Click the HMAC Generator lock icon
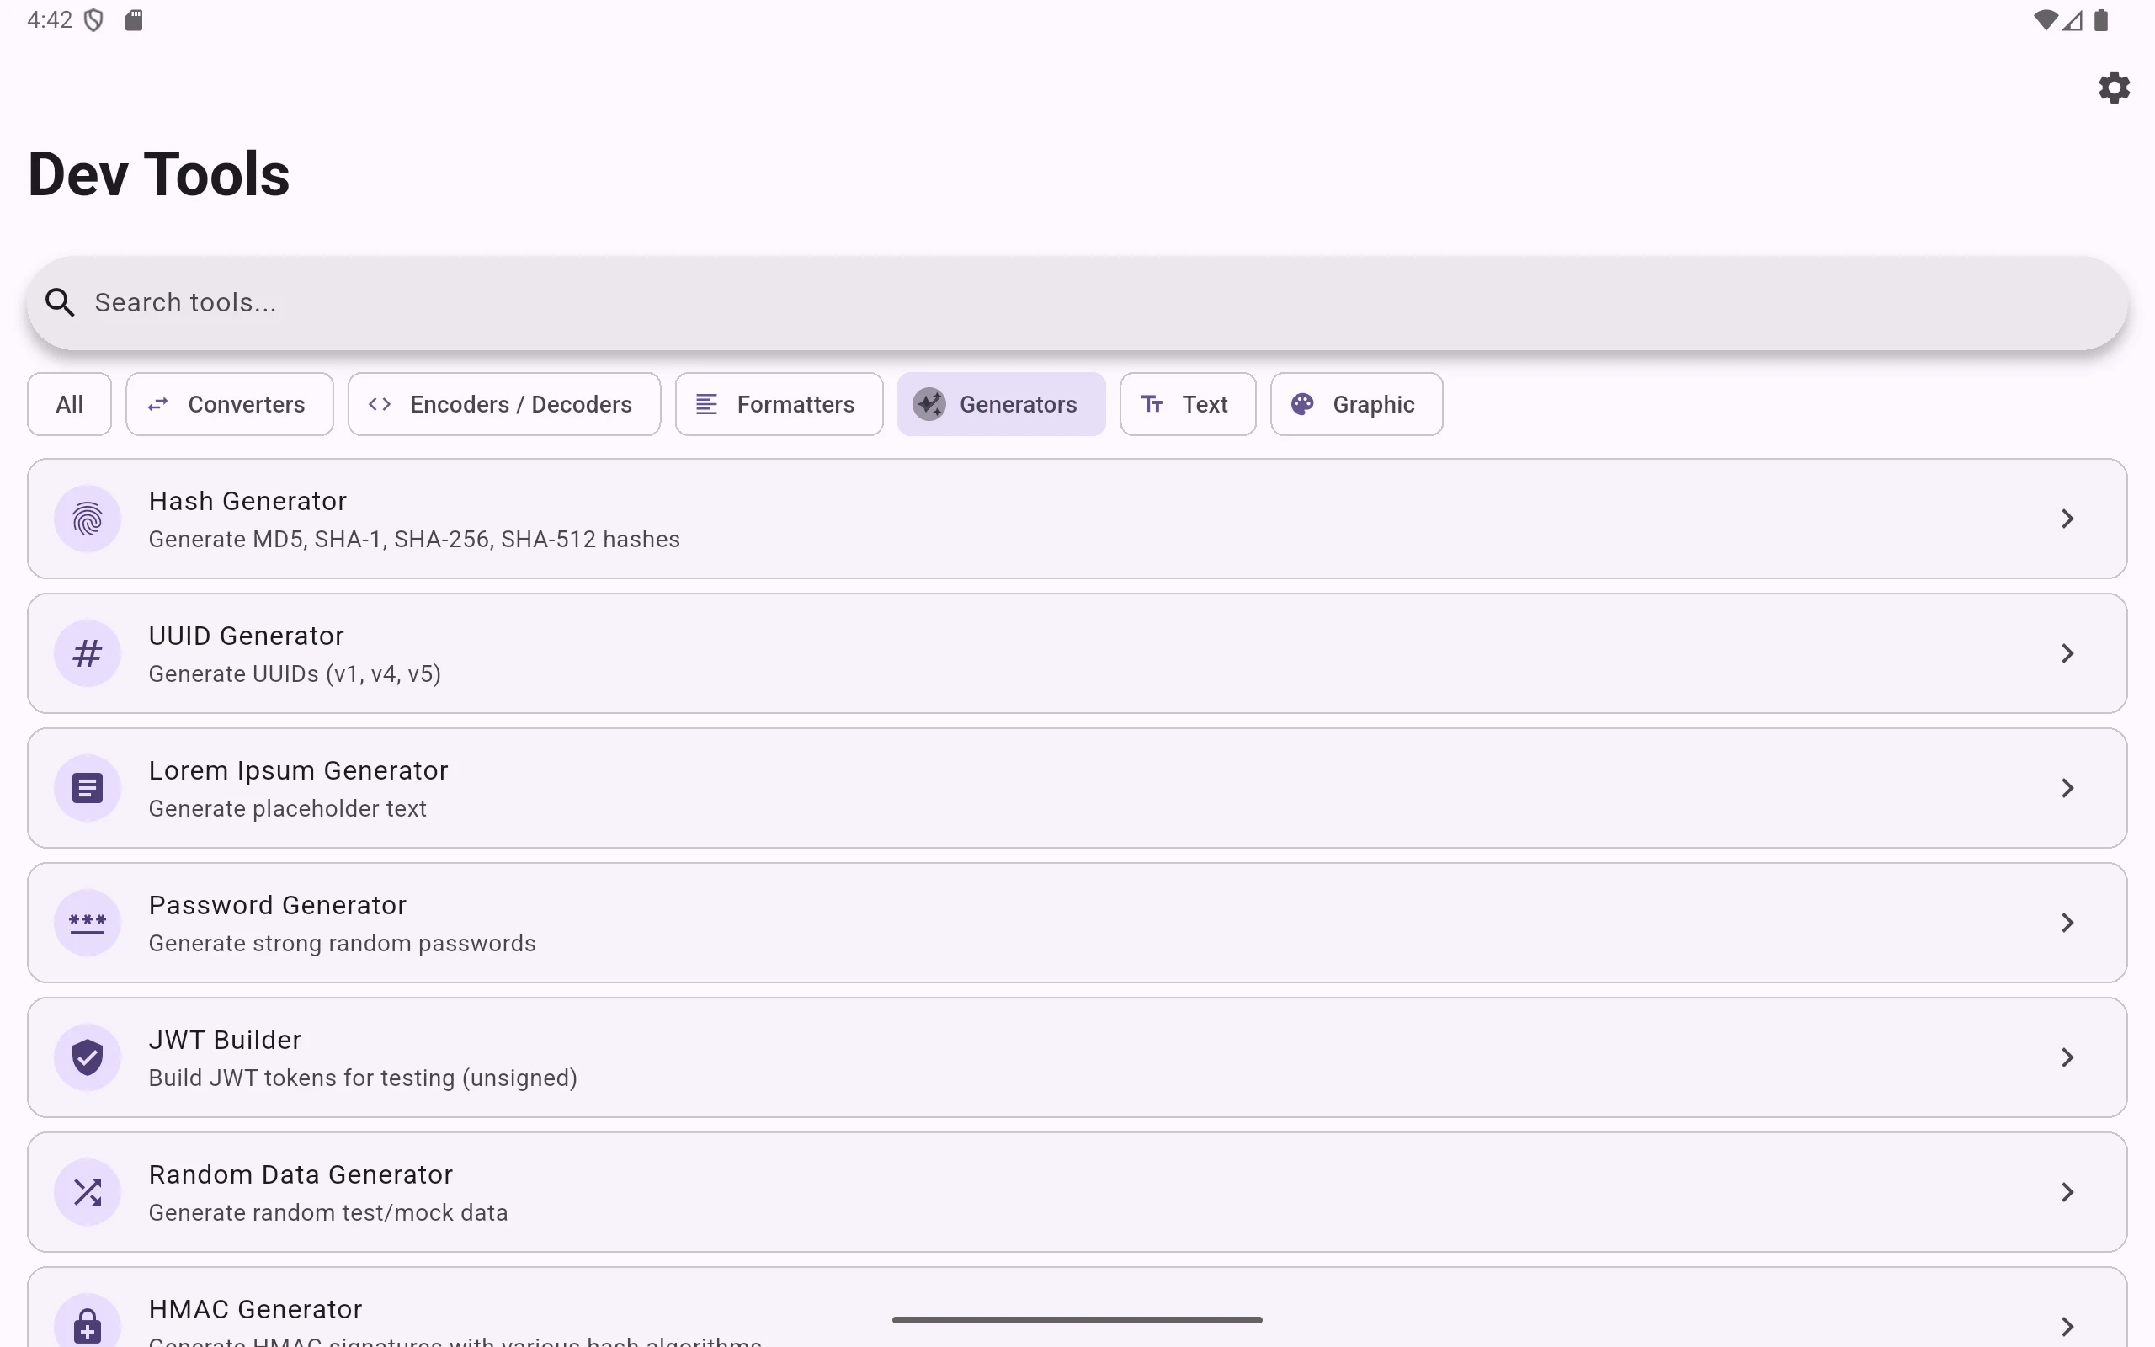Viewport: 2155px width, 1347px height. (x=88, y=1325)
